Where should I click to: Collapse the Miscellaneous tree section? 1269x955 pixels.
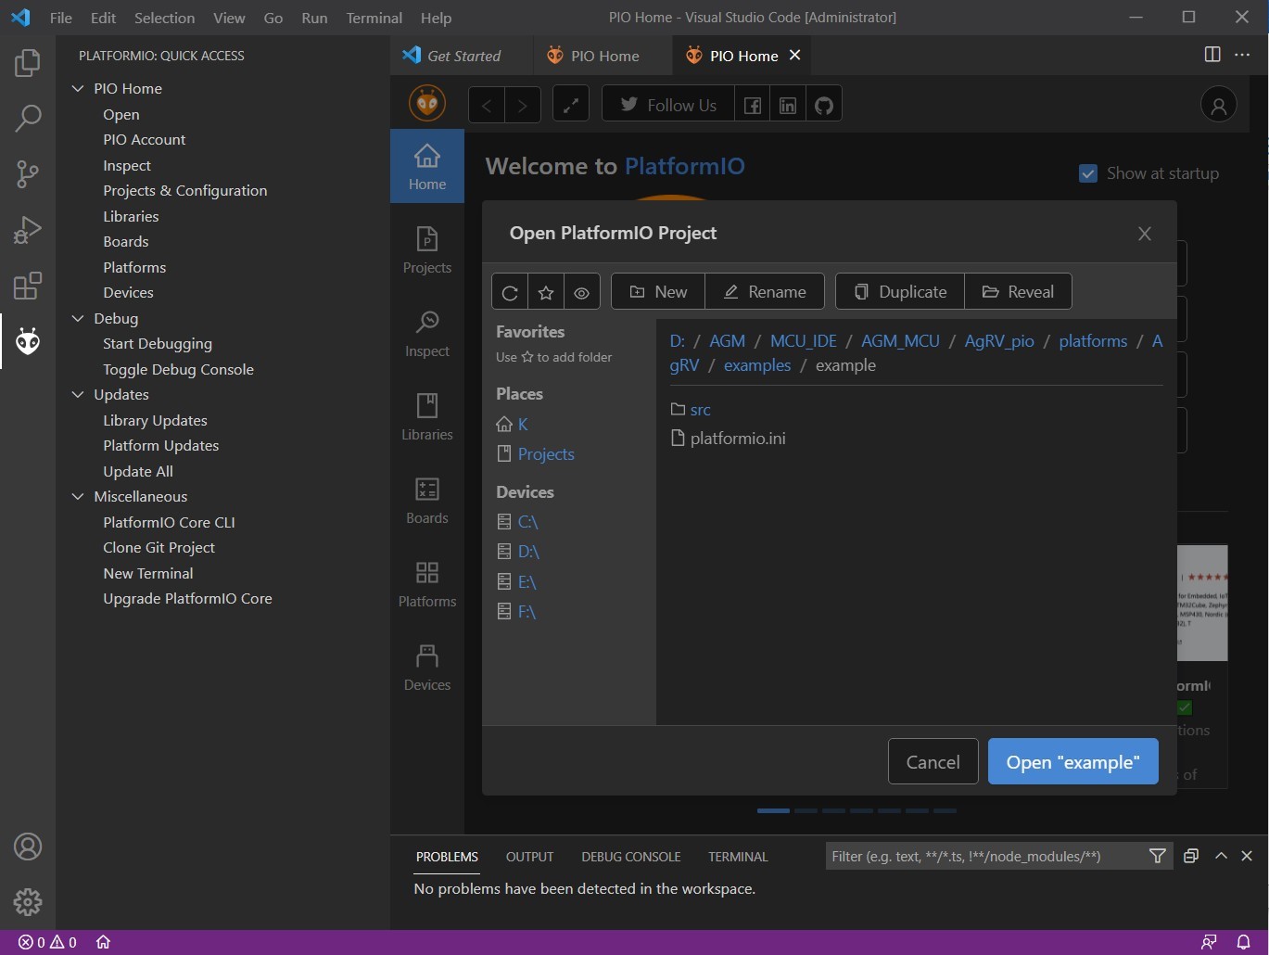78,496
